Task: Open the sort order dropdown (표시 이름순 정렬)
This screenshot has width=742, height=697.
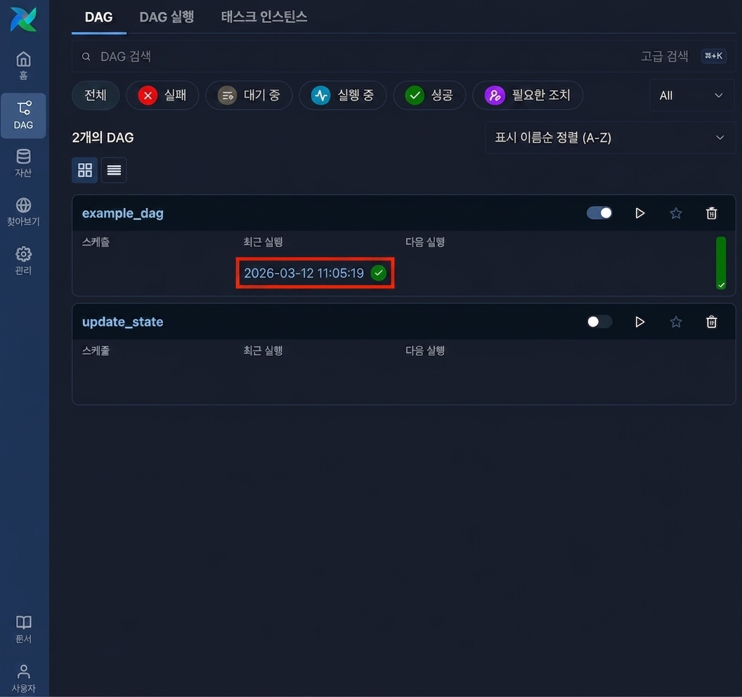Action: click(x=609, y=138)
